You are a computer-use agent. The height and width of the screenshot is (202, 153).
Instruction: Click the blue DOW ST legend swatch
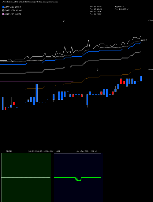3,7
